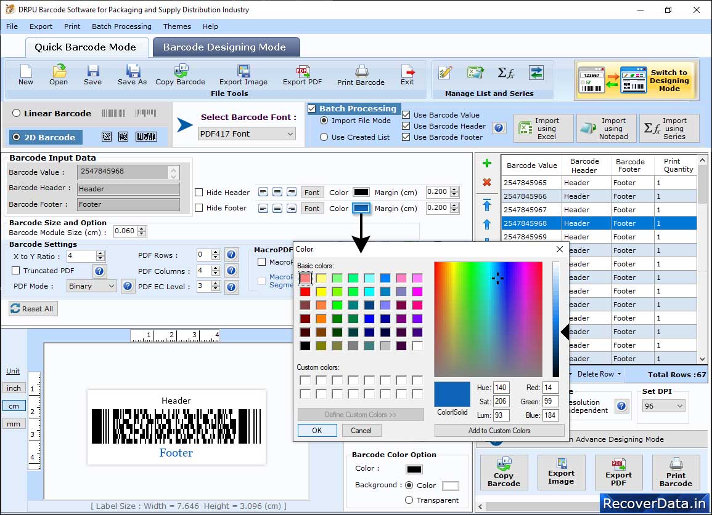Click the sigma series function icon
This screenshot has height=515, width=712.
[505, 73]
